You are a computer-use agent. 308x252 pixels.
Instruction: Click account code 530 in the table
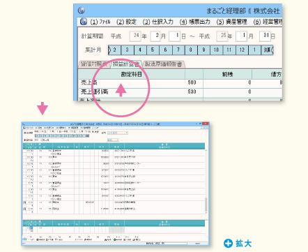click(x=192, y=91)
